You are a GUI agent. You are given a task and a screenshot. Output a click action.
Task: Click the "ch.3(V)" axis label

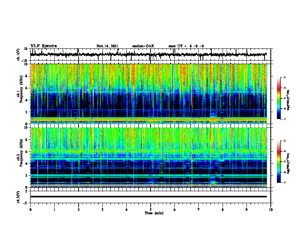click(18, 197)
